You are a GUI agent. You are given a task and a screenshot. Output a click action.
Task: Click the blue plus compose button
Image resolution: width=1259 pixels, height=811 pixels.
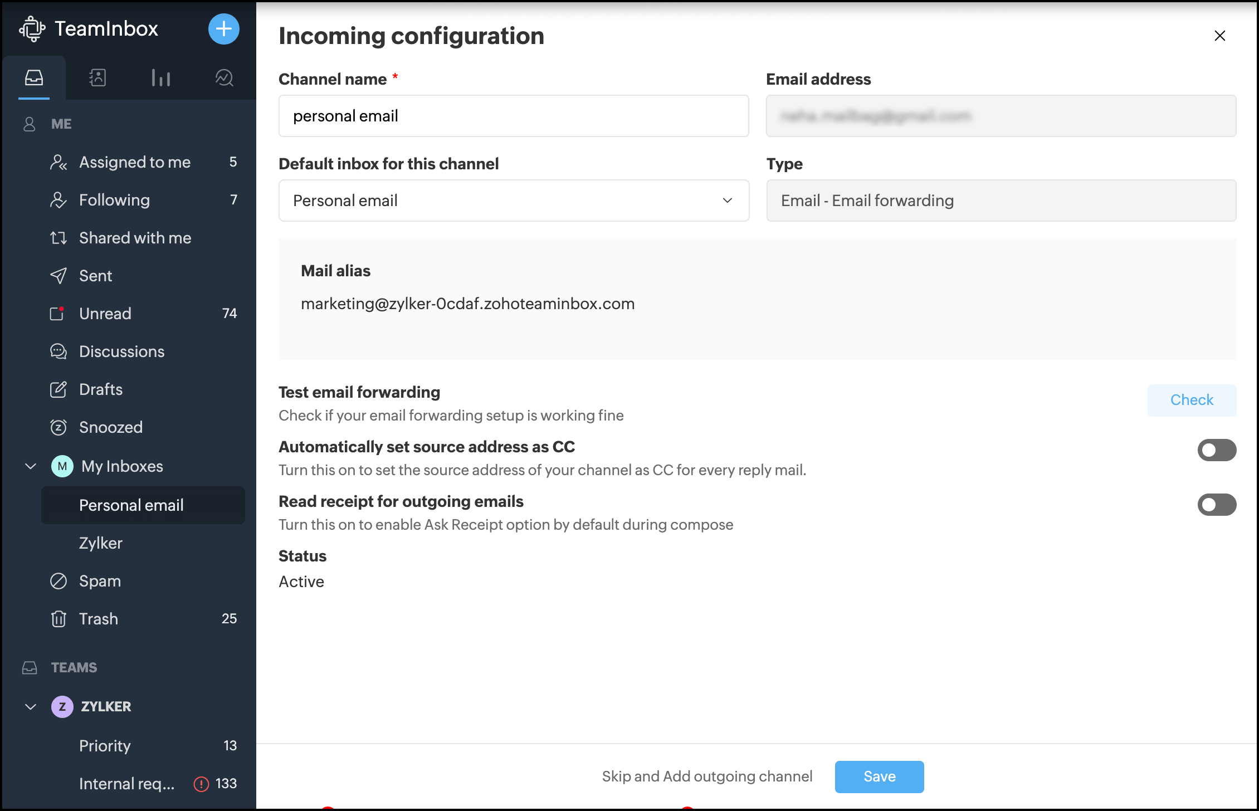pos(224,29)
